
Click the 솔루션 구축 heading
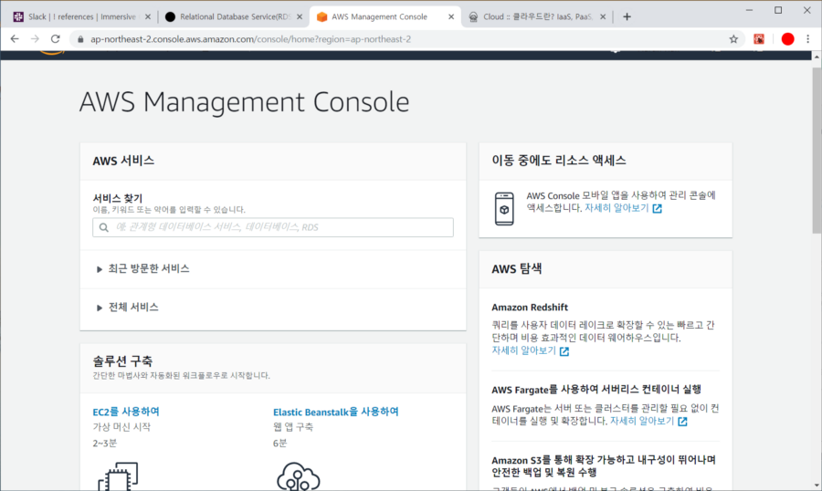point(122,361)
